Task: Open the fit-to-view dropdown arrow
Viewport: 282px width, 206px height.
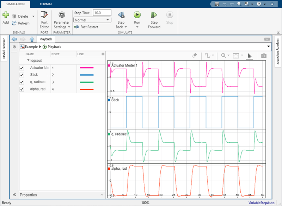Action: pos(242,55)
